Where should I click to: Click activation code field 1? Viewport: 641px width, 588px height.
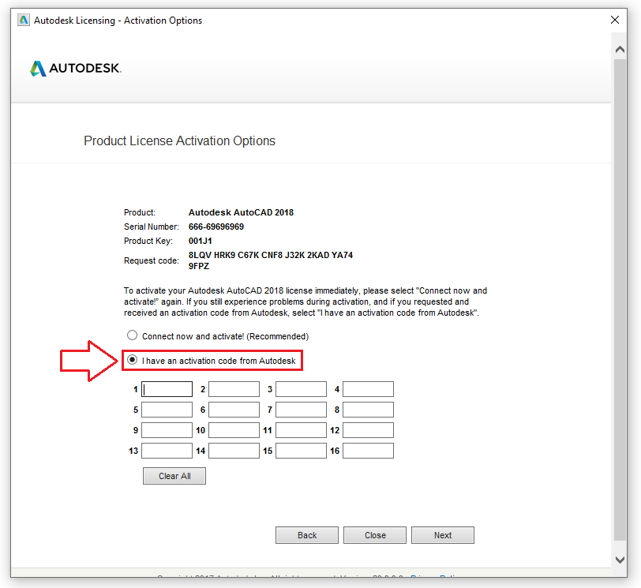coord(167,389)
